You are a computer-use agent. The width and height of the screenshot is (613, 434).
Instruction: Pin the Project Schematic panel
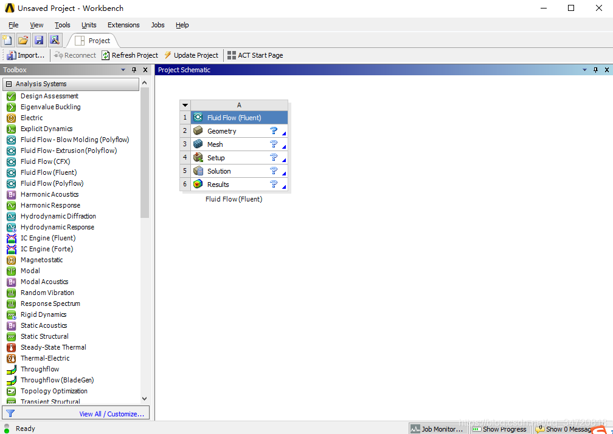[596, 70]
